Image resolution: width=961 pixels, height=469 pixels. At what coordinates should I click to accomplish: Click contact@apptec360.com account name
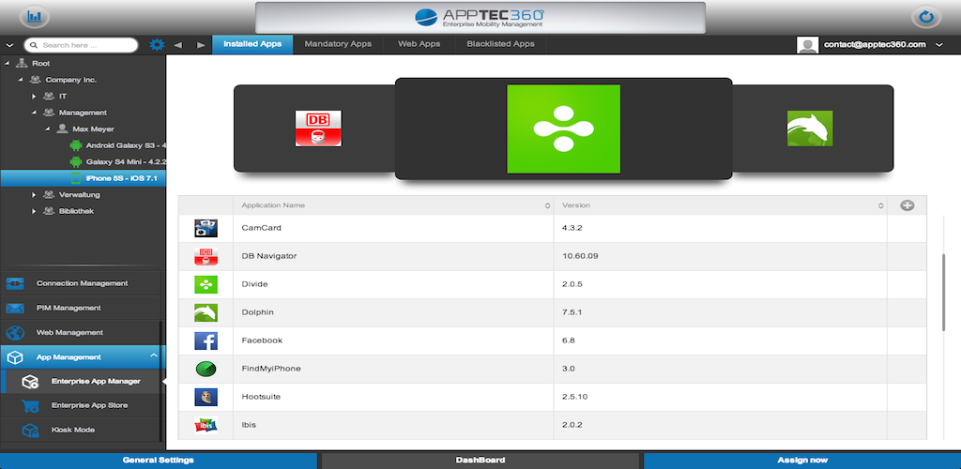(x=875, y=45)
